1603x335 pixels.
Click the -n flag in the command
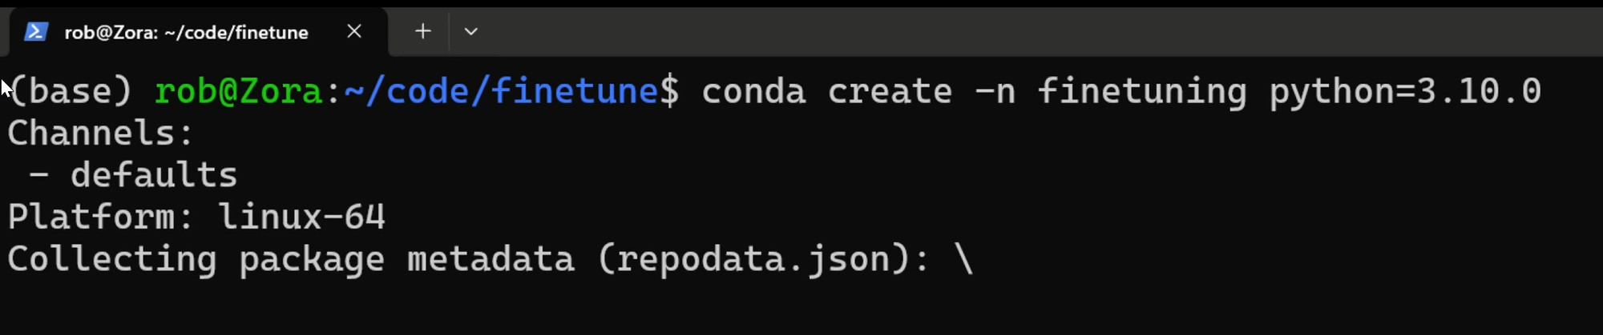pos(995,91)
